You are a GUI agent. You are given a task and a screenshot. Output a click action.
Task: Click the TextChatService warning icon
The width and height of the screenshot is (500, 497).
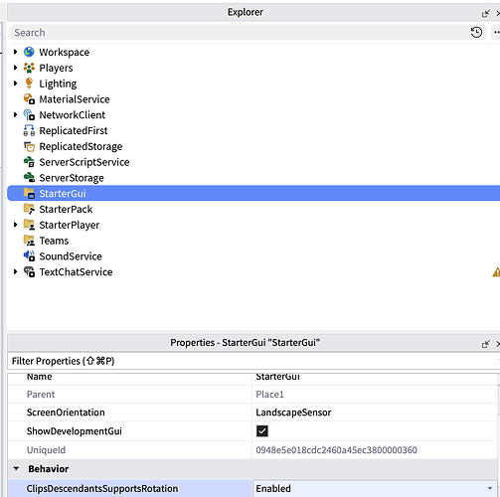pos(496,272)
